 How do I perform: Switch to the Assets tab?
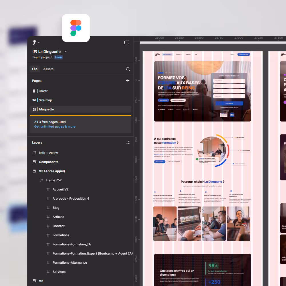(48, 69)
